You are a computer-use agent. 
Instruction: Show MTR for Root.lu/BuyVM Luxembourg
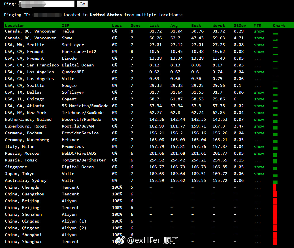point(259,126)
